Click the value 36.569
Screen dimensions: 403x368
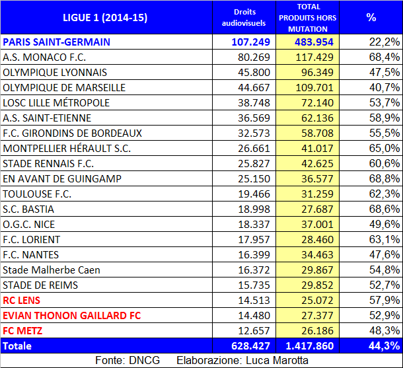254,118
